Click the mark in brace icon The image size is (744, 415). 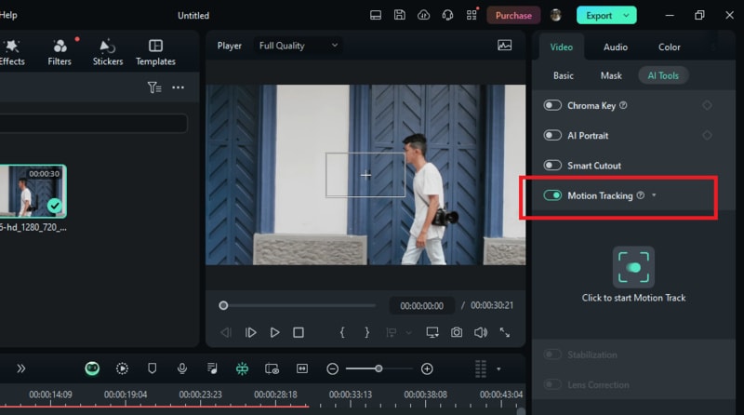click(342, 332)
